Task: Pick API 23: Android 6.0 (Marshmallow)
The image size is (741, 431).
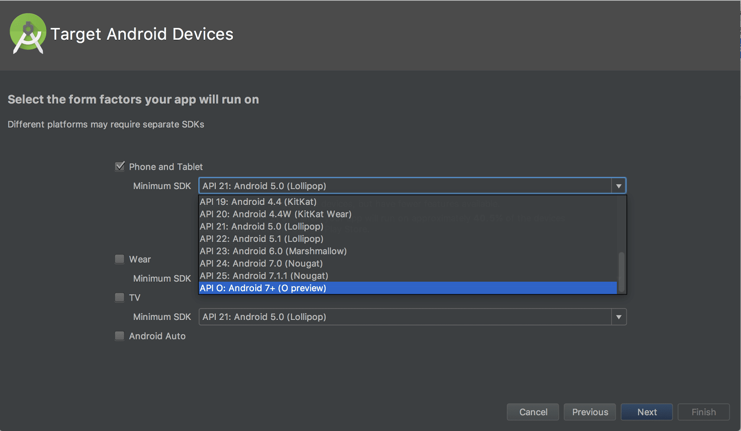Action: pyautogui.click(x=273, y=251)
